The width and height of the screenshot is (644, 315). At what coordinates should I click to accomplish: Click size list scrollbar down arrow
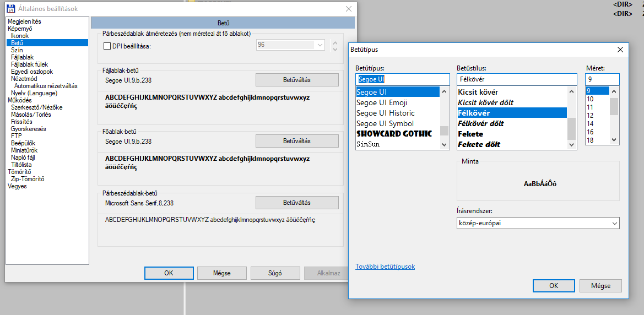614,140
